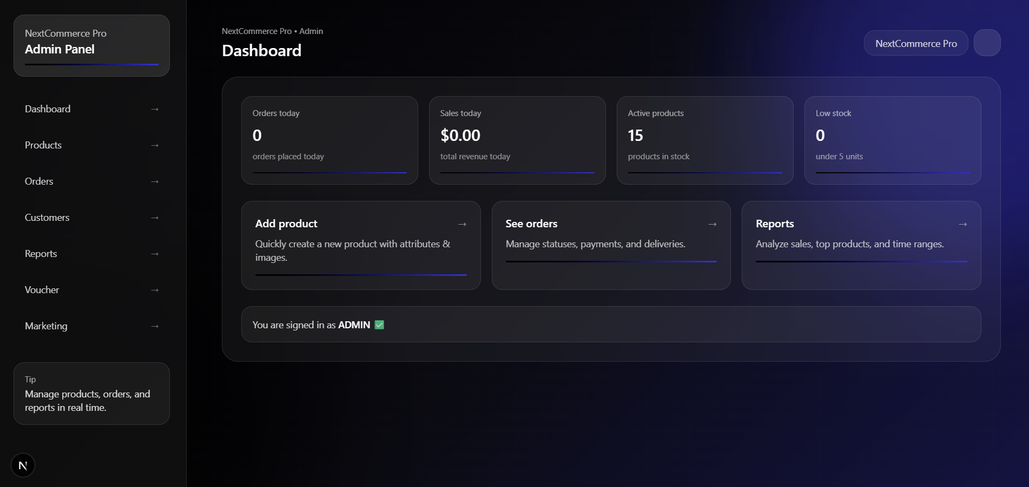Image resolution: width=1029 pixels, height=487 pixels.
Task: Select the Low stock metric card
Action: (x=892, y=140)
